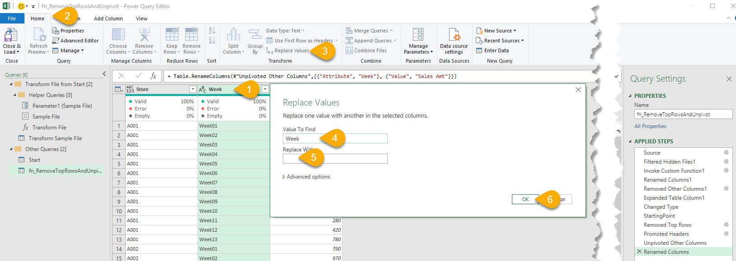Open the All Properties link
Image resolution: width=736 pixels, height=261 pixels.
[x=650, y=126]
